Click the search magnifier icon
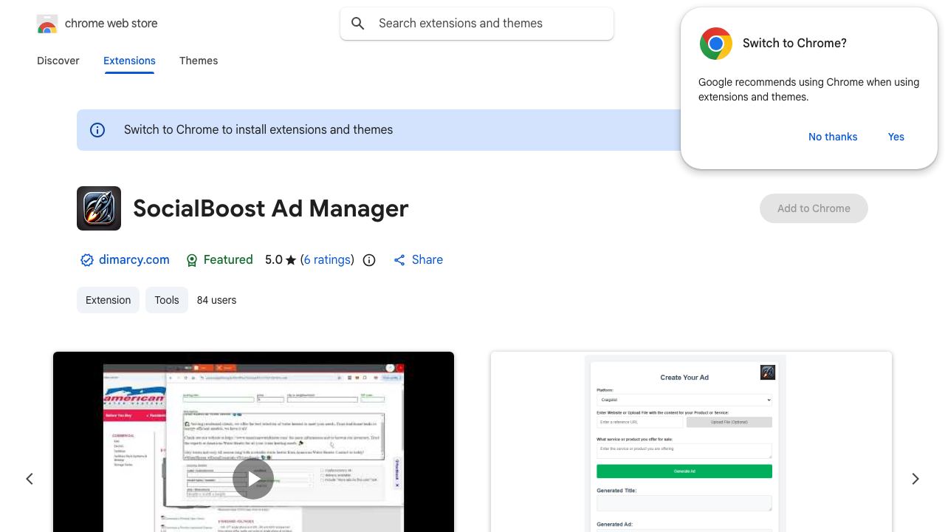 click(358, 24)
